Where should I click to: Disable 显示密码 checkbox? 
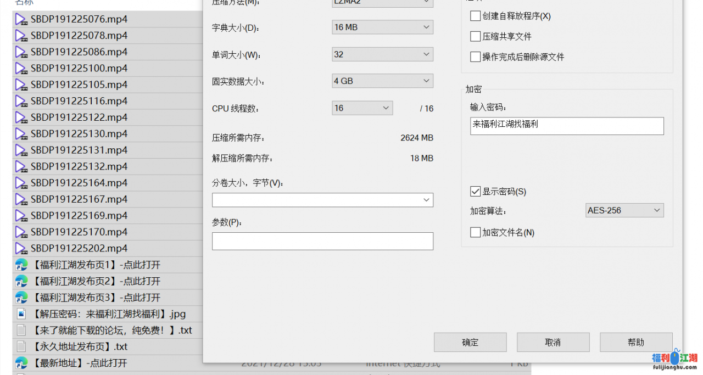[x=475, y=191]
